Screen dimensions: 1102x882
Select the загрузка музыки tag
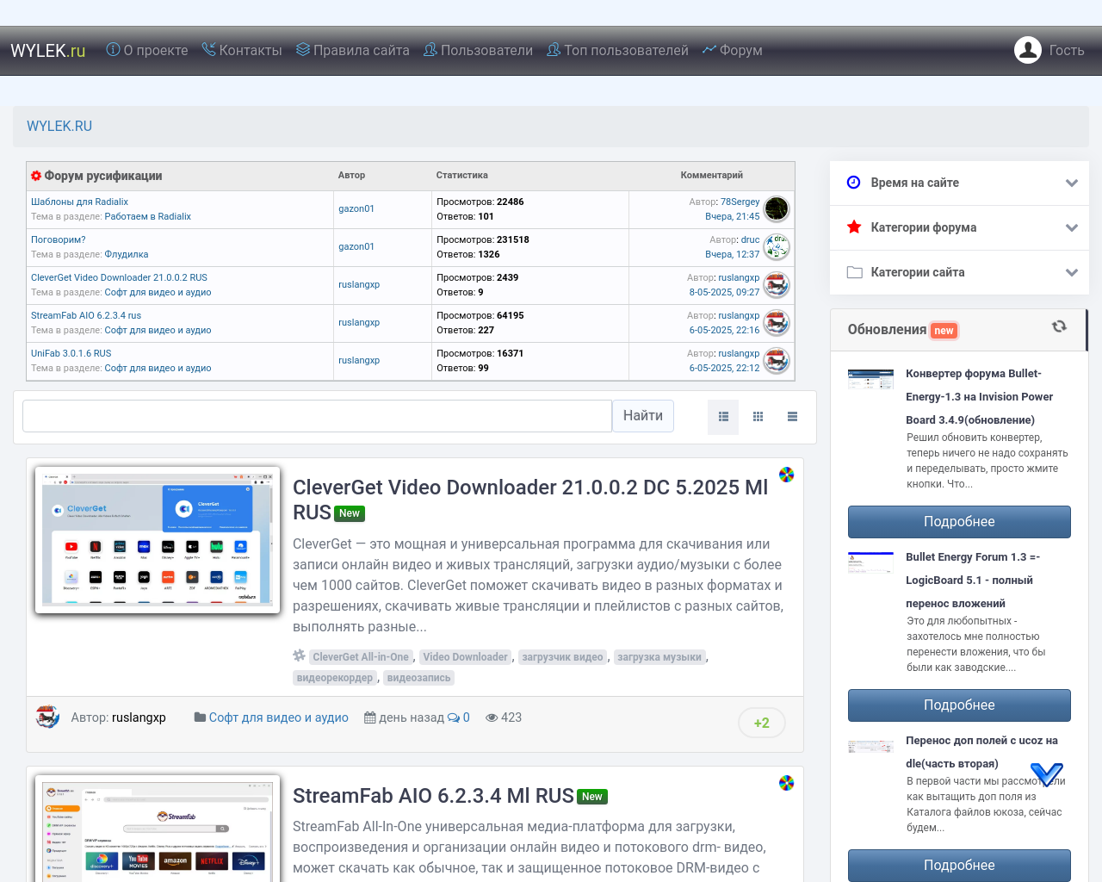tap(659, 657)
